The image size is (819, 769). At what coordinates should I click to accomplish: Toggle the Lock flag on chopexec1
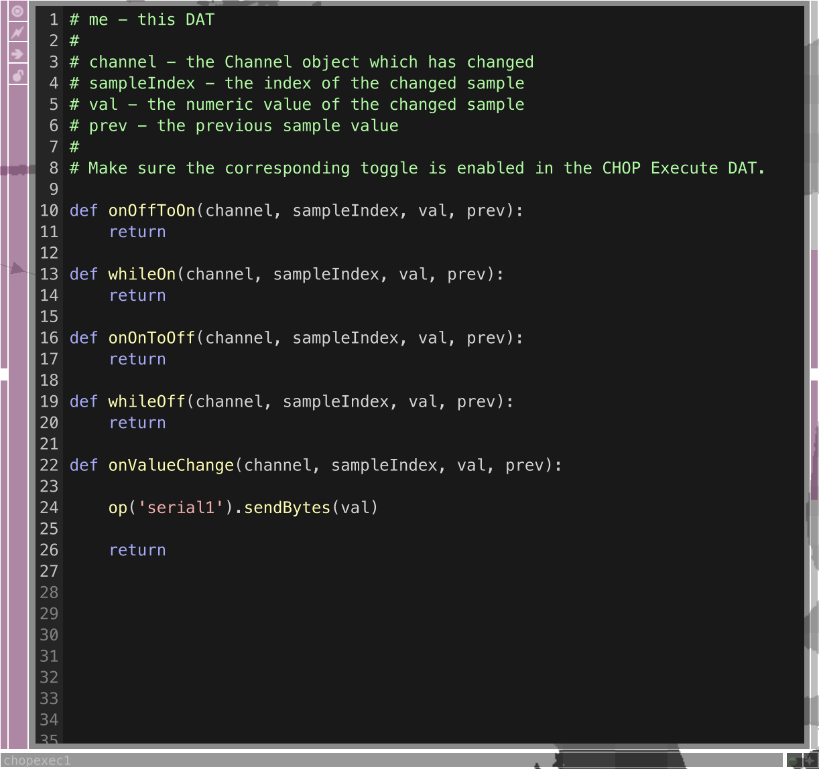point(17,75)
